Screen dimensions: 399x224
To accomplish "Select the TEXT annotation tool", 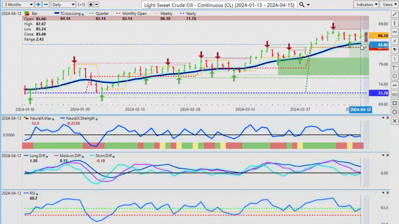I will tap(394, 94).
